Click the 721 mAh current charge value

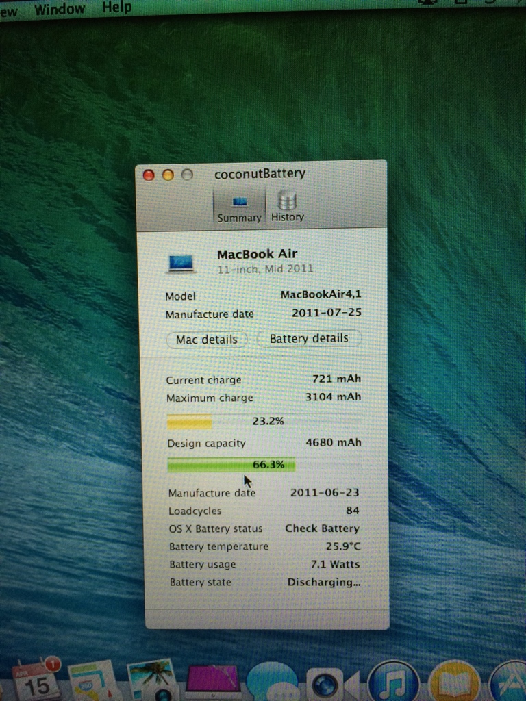pyautogui.click(x=336, y=379)
